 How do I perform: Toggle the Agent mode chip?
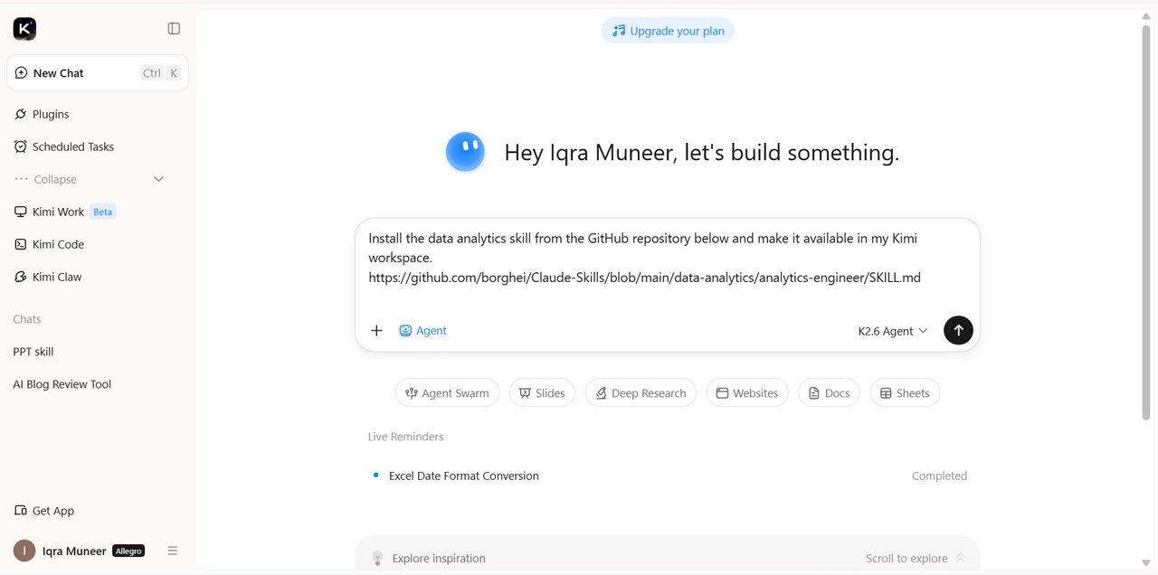click(x=423, y=331)
